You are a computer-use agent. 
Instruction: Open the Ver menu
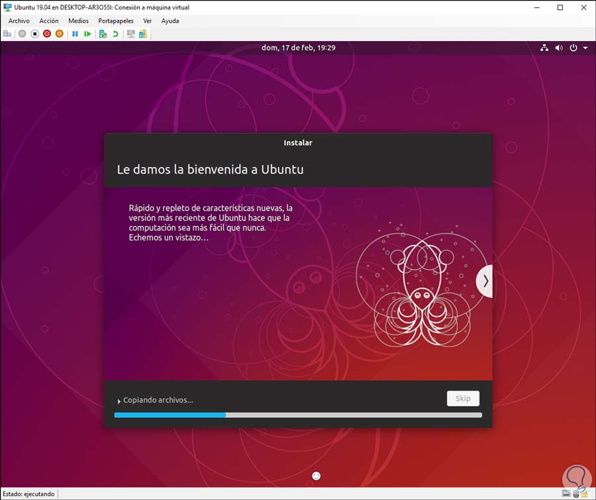[148, 21]
